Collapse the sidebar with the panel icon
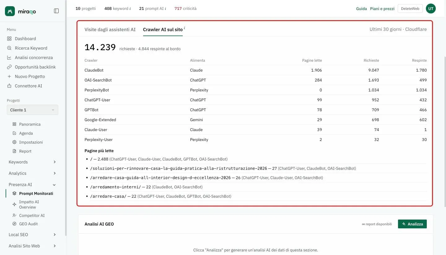 tap(56, 11)
